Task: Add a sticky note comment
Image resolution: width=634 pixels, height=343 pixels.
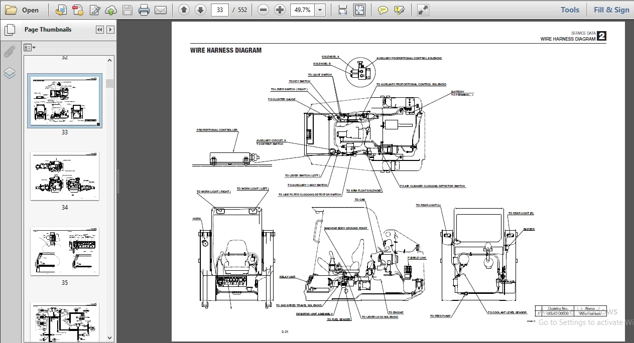Action: [x=383, y=10]
